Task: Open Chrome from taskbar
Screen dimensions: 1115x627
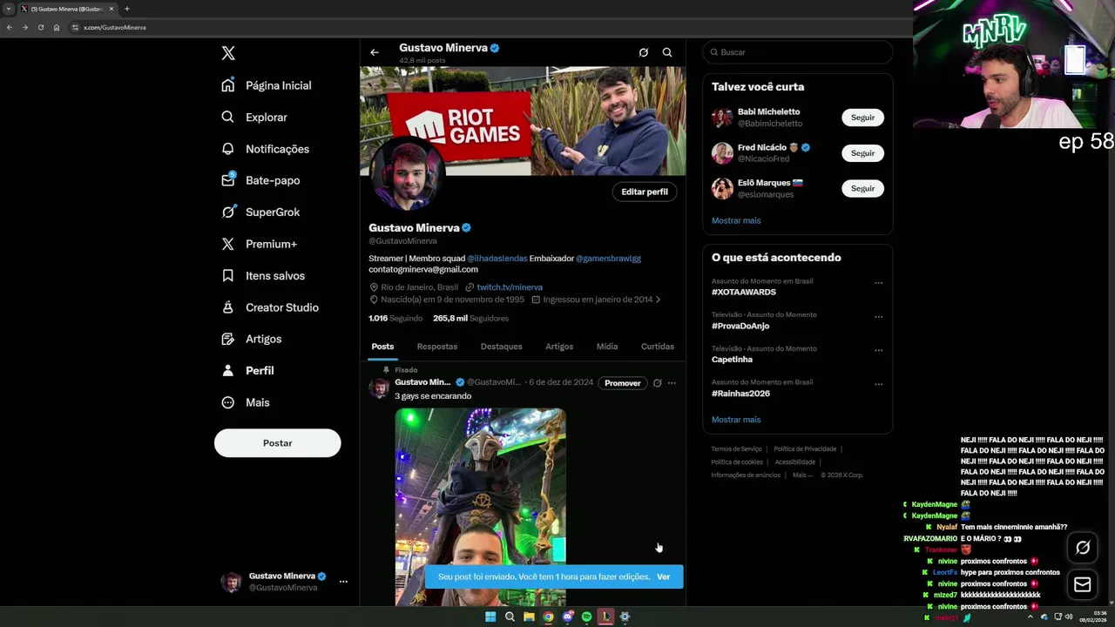Action: pos(548,617)
